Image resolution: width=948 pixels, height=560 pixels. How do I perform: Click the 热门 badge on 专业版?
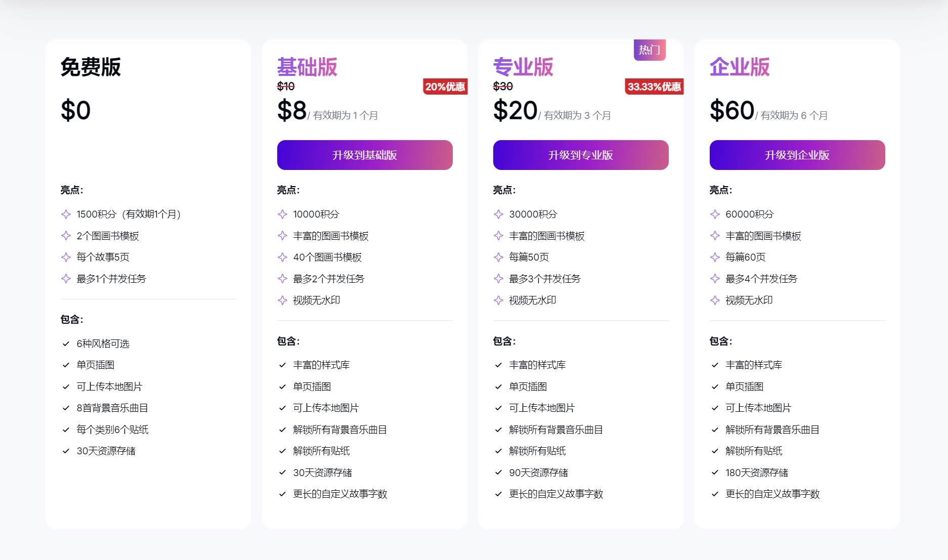(x=650, y=50)
